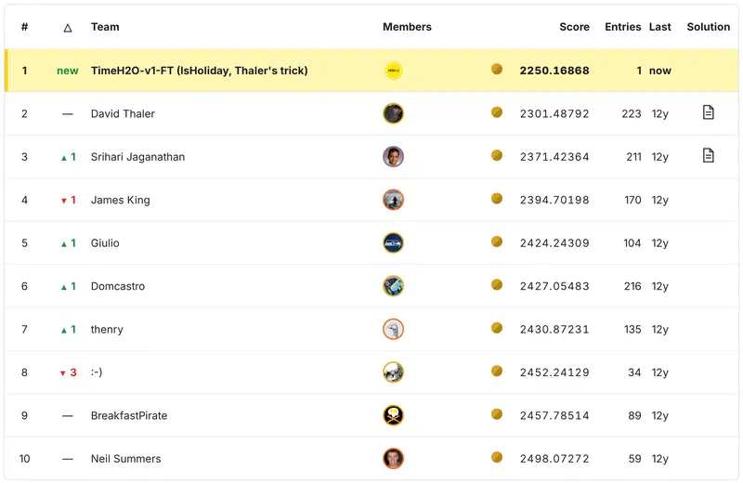The width and height of the screenshot is (743, 483).
Task: Open the :-) team name
Action: [97, 372]
